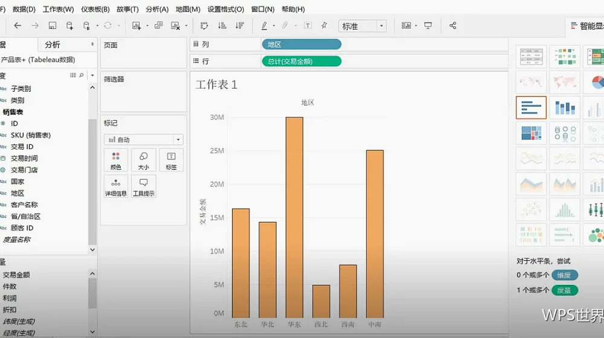The height and width of the screenshot is (338, 604).
Task: Add a new data source via toolbar icon
Action: tap(69, 25)
